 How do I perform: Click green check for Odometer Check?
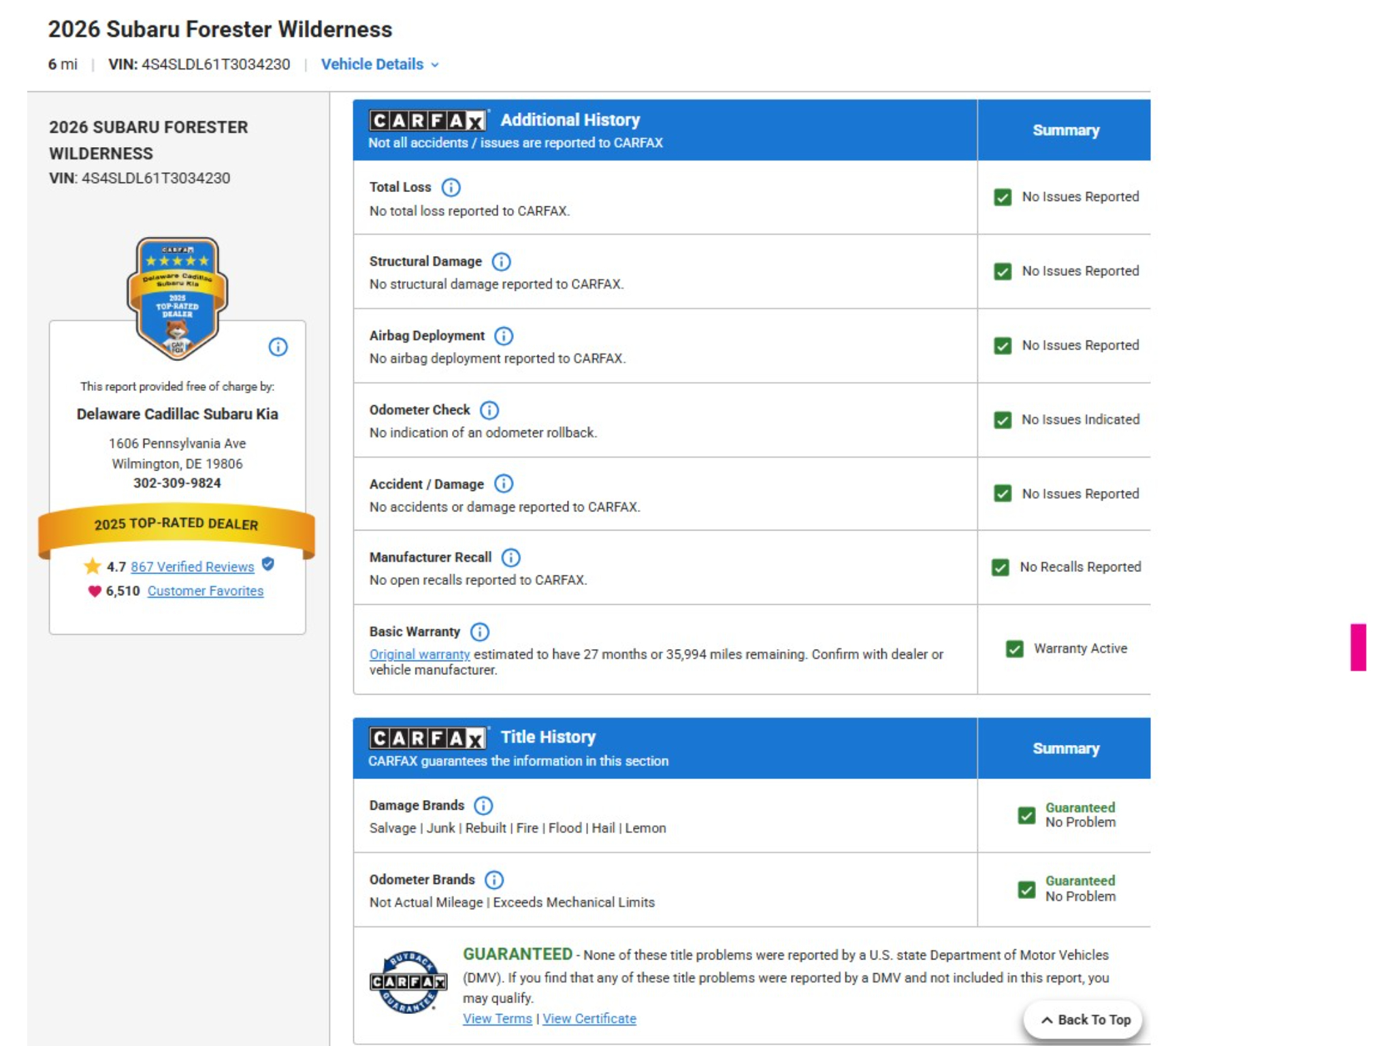click(1003, 420)
